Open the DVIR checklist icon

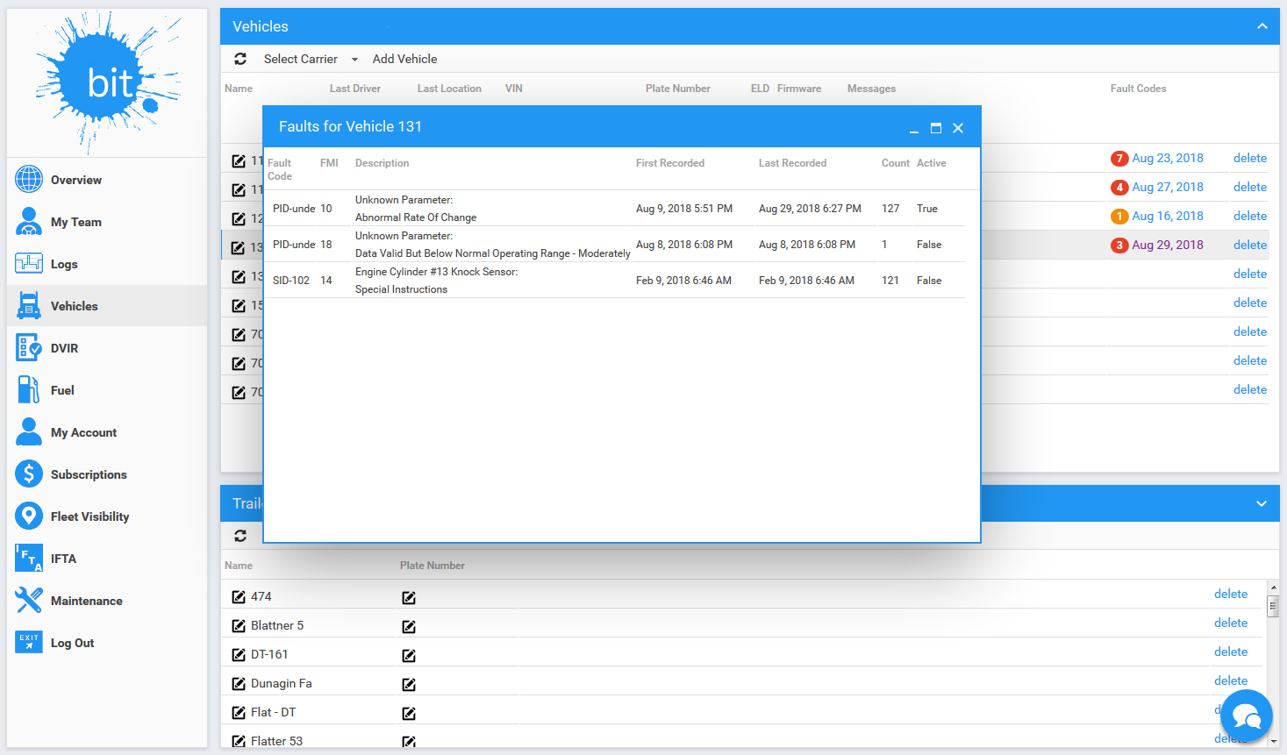click(29, 347)
